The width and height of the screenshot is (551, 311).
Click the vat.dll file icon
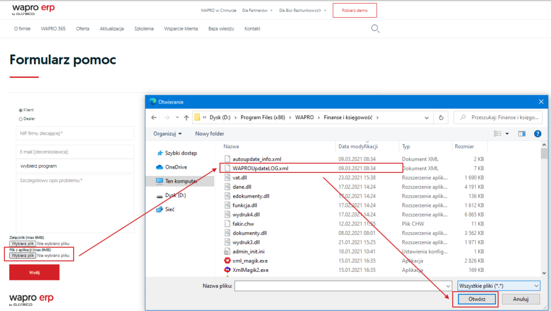click(228, 177)
